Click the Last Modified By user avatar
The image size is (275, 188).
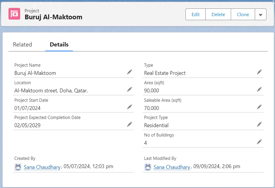click(148, 167)
